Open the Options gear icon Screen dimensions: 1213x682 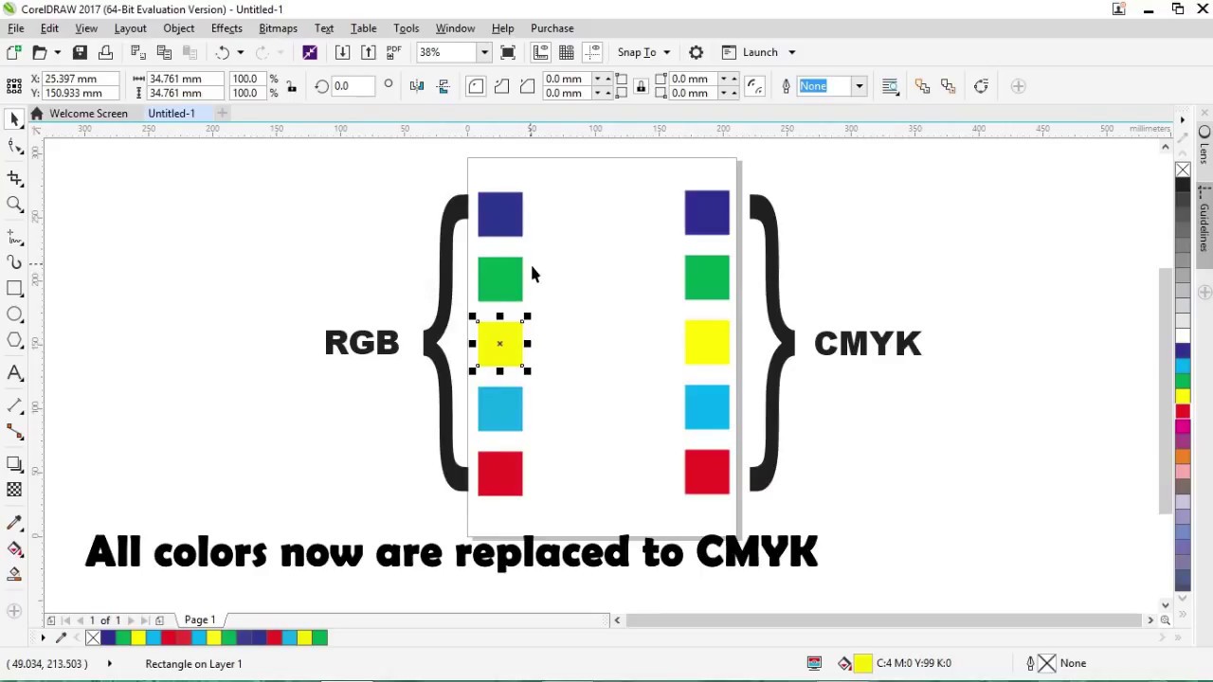696,52
